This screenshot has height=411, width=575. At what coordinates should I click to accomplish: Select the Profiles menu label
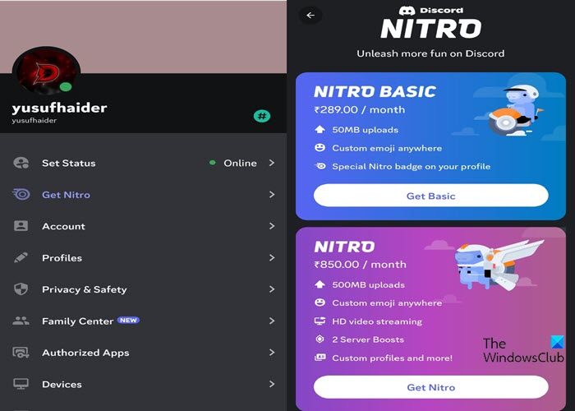tap(62, 258)
